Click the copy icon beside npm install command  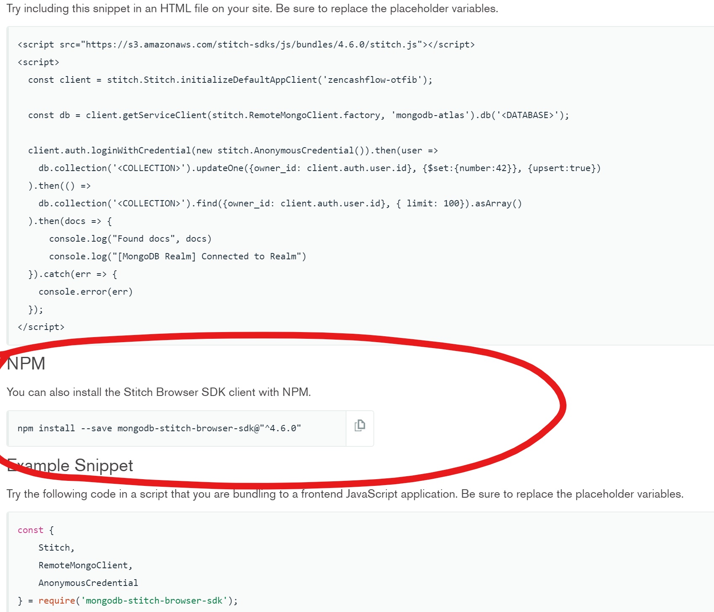pos(360,426)
